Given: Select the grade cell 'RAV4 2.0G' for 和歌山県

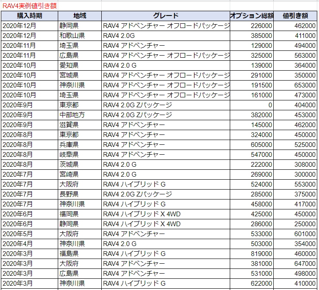Looking at the screenshot, I should tap(166, 36).
